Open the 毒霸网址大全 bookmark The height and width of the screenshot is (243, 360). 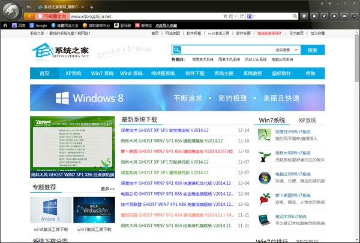pyautogui.click(x=65, y=25)
